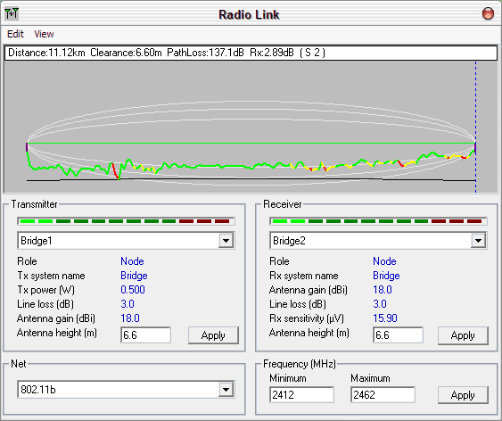Click the terrain profile plot
502x421 pixels.
click(x=251, y=127)
